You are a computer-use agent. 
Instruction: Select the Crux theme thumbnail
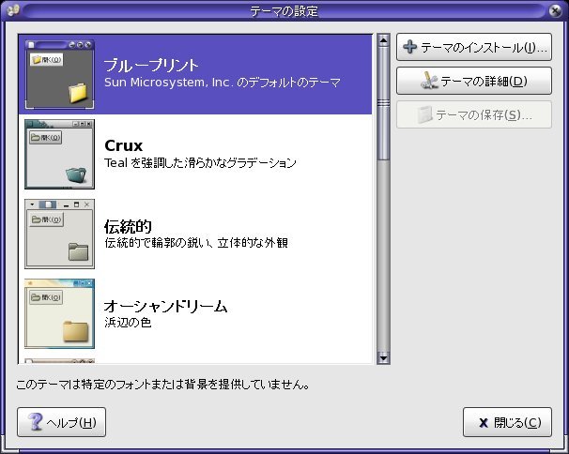59,154
